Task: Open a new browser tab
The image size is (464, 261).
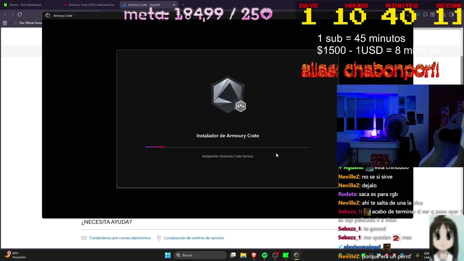Action: (x=183, y=5)
